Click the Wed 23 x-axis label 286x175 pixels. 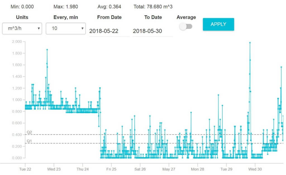[x=54, y=169]
